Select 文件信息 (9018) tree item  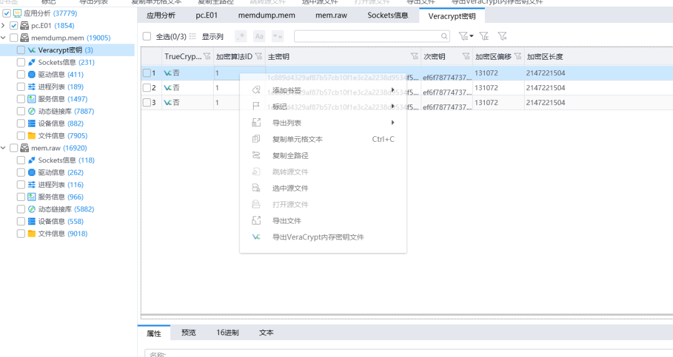[63, 234]
